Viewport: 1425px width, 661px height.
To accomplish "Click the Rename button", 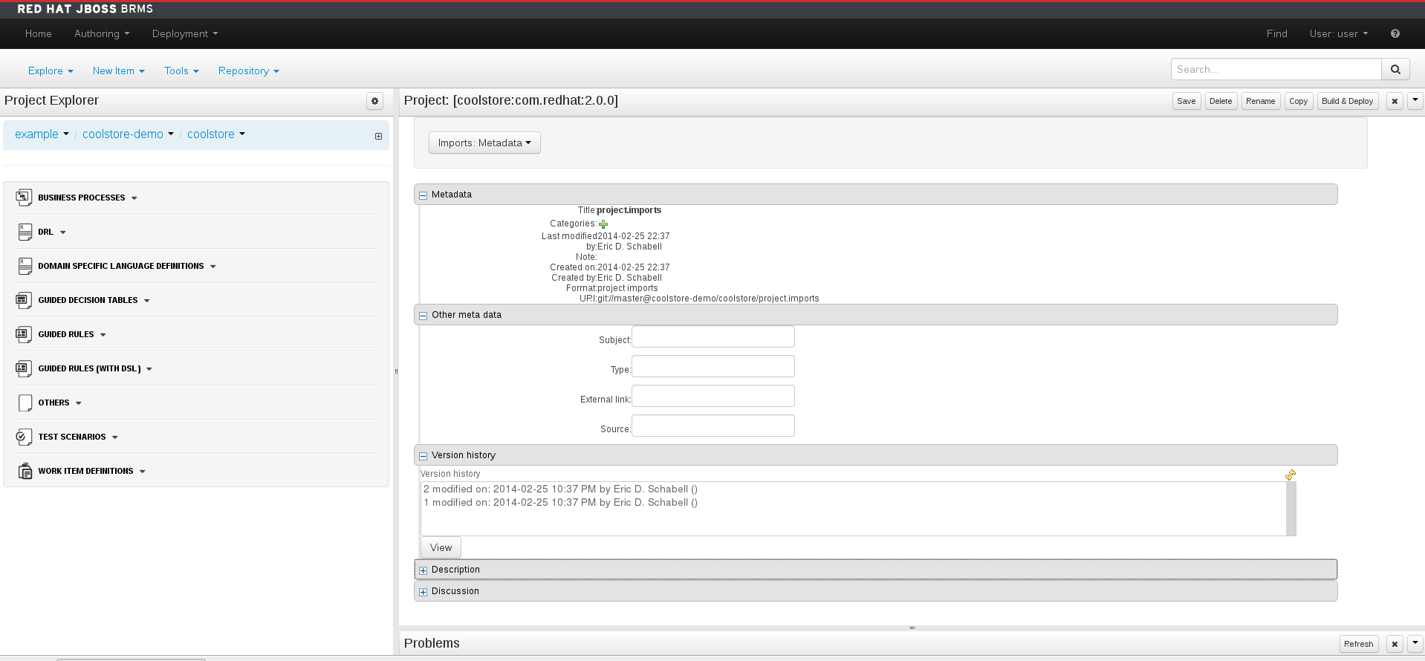I will click(x=1261, y=101).
